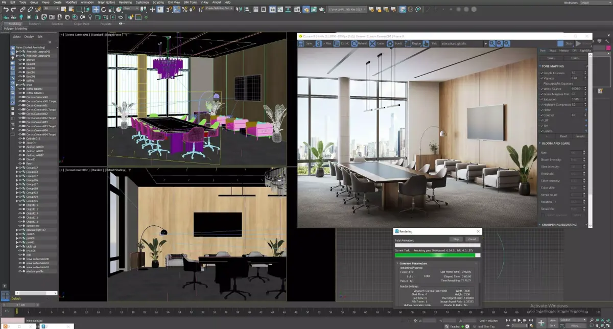613x329 pixels.
Task: Click the Select Object tool icon
Action: tap(63, 10)
